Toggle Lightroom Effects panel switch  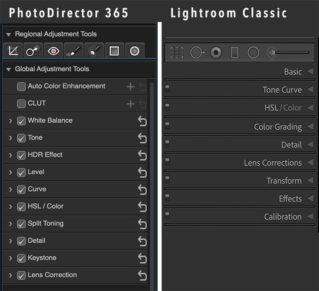click(167, 198)
